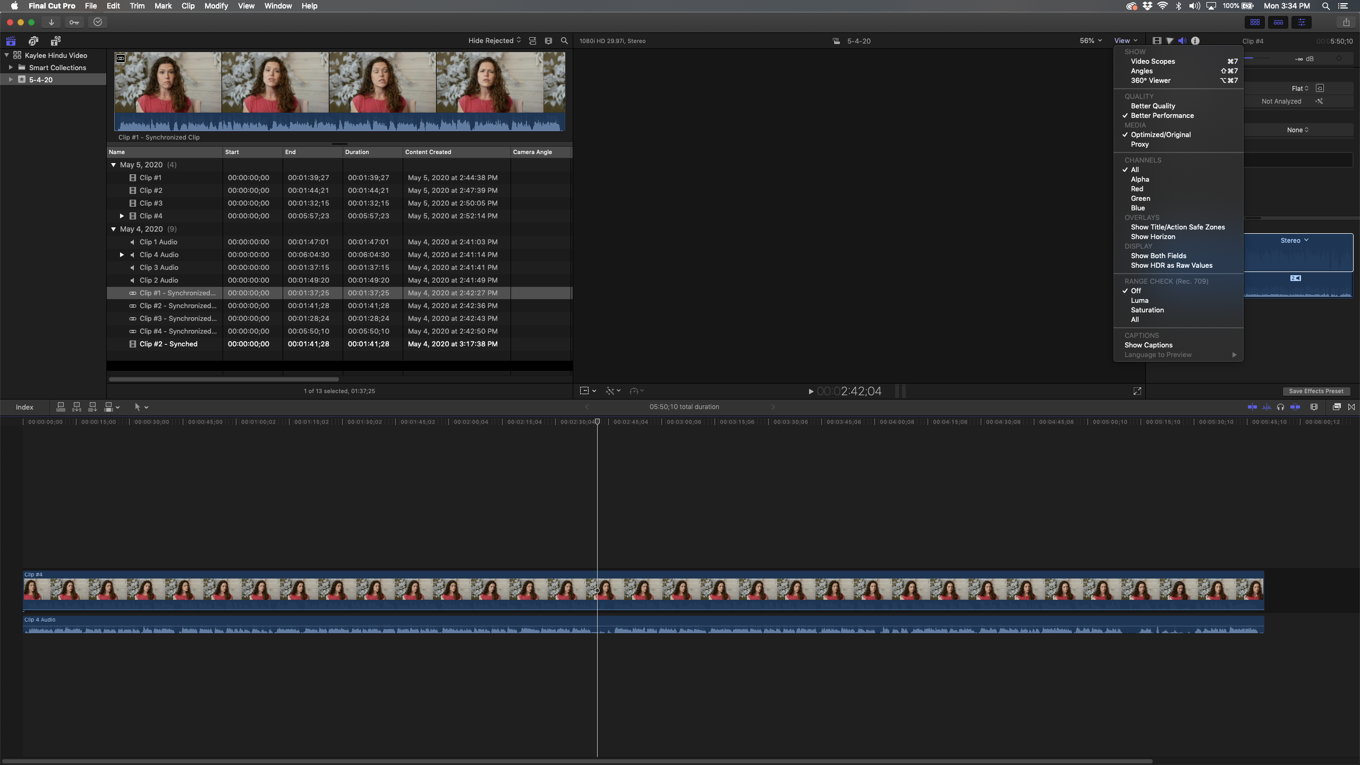Open the Info inspector icon
Image resolution: width=1360 pixels, height=765 pixels.
pyautogui.click(x=1195, y=41)
